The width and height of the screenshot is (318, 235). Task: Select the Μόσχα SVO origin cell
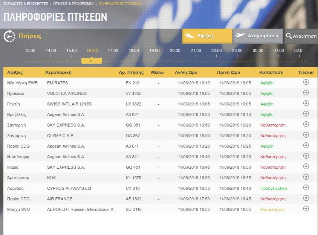[18, 209]
